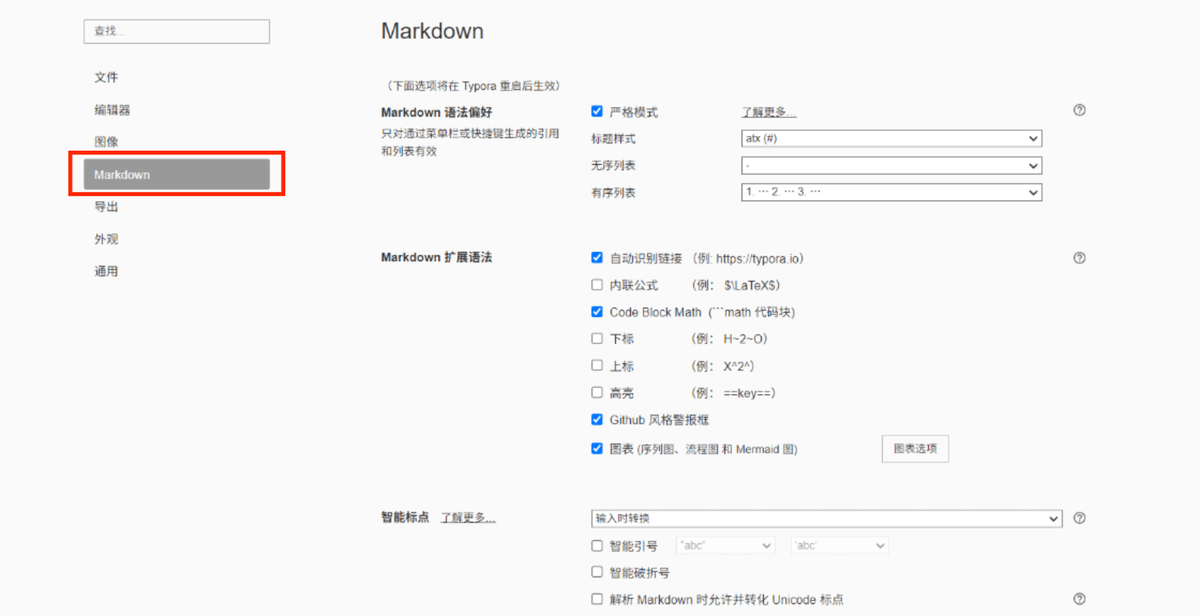1200x616 pixels.
Task: Disable the Github 风格警报框 checkbox
Action: (x=597, y=419)
